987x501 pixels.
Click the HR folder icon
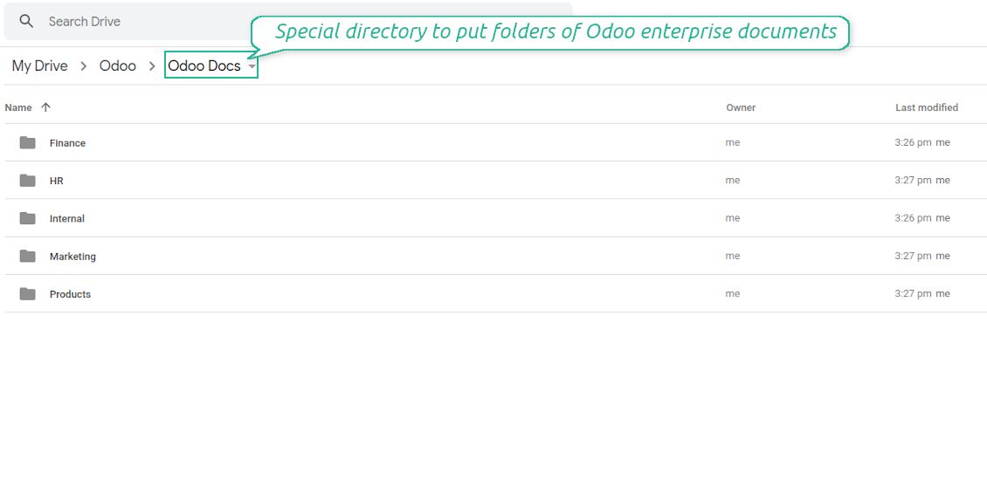click(28, 181)
